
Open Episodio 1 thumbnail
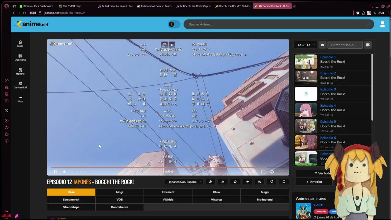point(306,62)
